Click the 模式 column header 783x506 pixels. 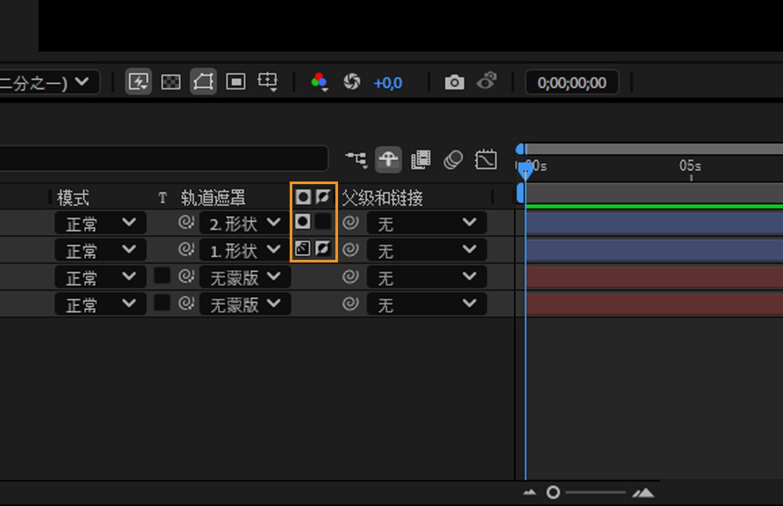(73, 197)
